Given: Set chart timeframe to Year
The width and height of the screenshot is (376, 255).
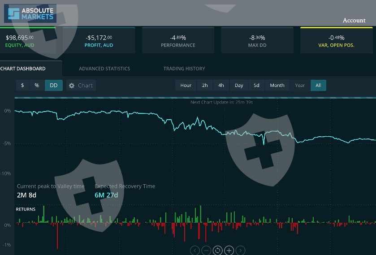Looking at the screenshot, I should (300, 86).
